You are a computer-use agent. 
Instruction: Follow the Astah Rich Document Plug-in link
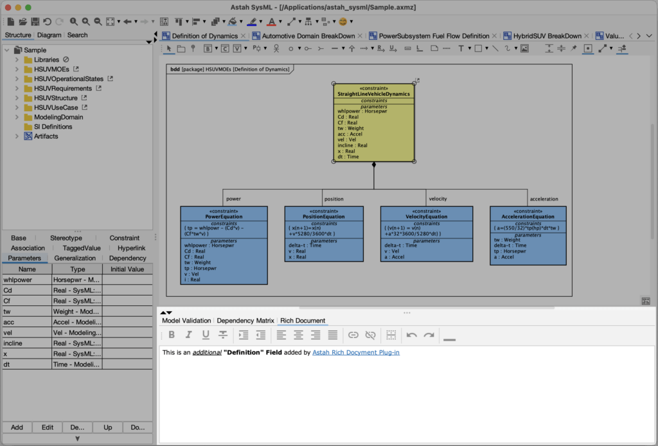click(x=355, y=352)
